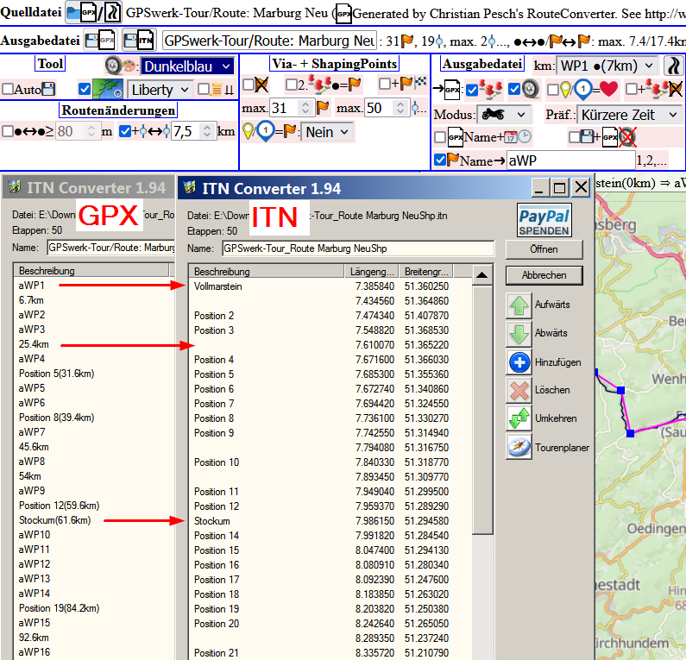Click the Löschen red X icon
This screenshot has height=660, width=686.
click(519, 390)
